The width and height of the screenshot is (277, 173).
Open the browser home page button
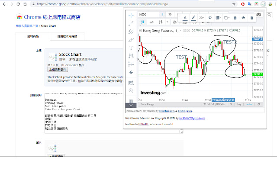coord(25,4)
